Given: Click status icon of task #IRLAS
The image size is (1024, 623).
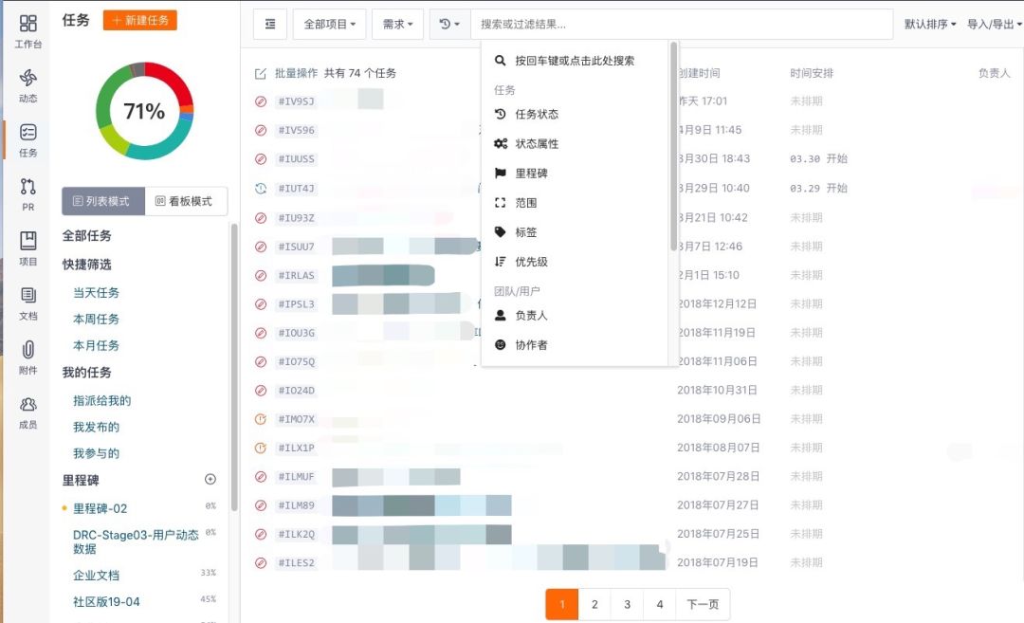Looking at the screenshot, I should coord(261,275).
